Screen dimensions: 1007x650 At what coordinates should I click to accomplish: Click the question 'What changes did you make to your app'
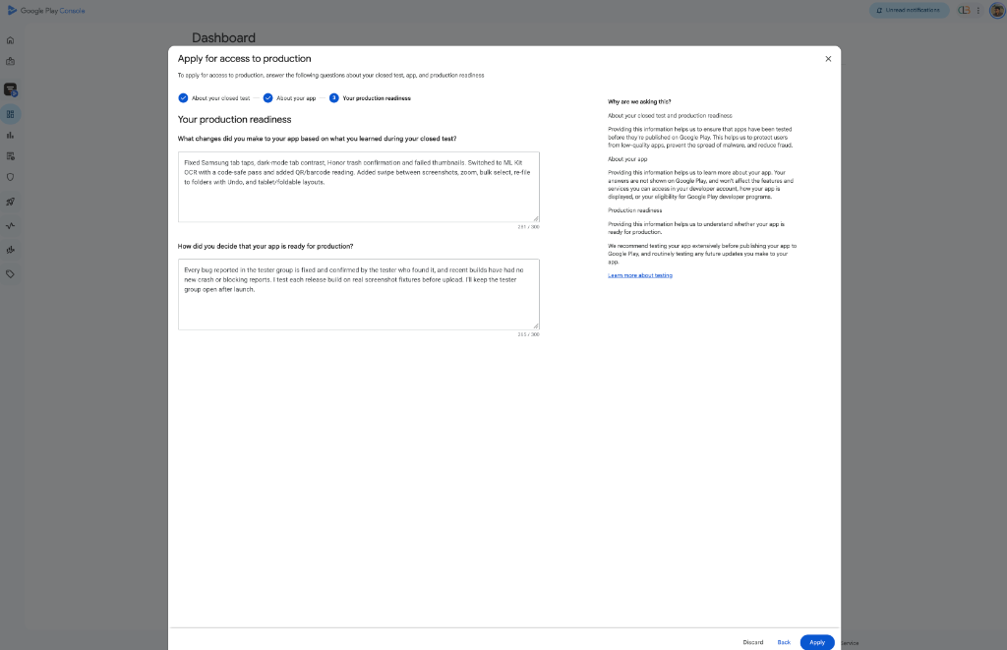318,139
